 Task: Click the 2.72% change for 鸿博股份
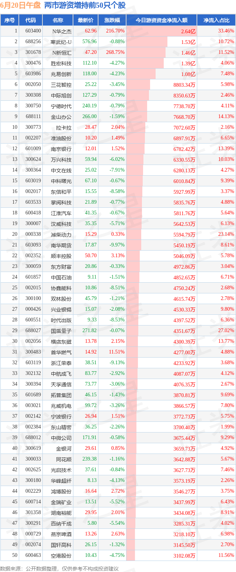point(118,491)
